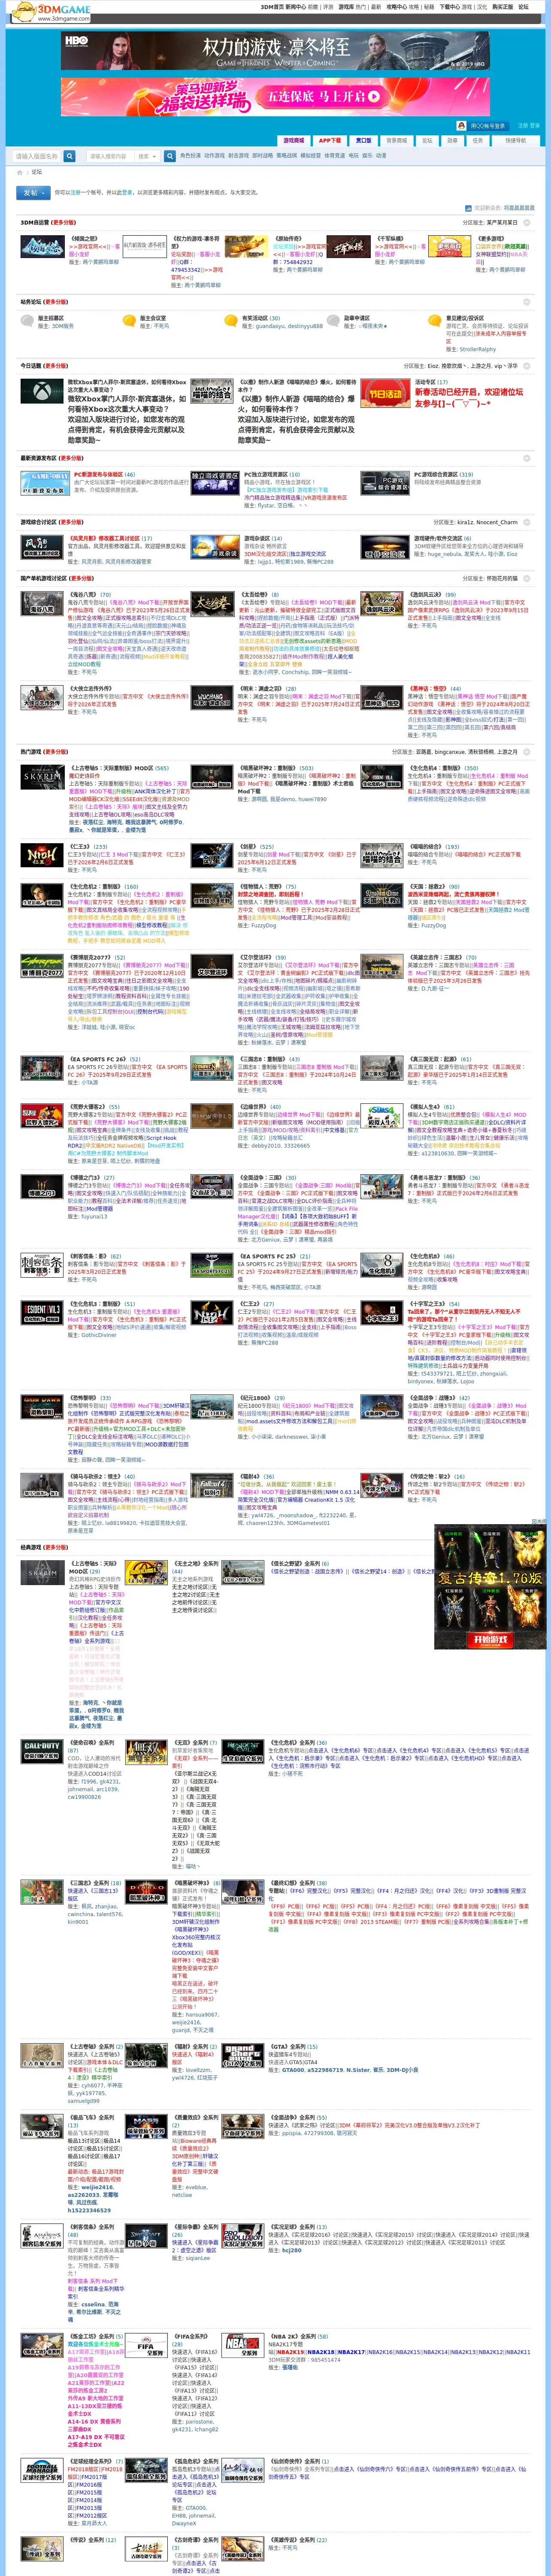Switch to the APP下载 tab

coord(330,141)
